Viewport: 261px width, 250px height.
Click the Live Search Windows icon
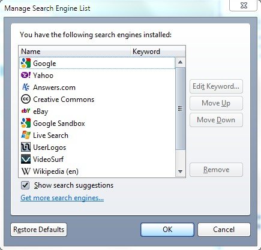[x=26, y=135]
